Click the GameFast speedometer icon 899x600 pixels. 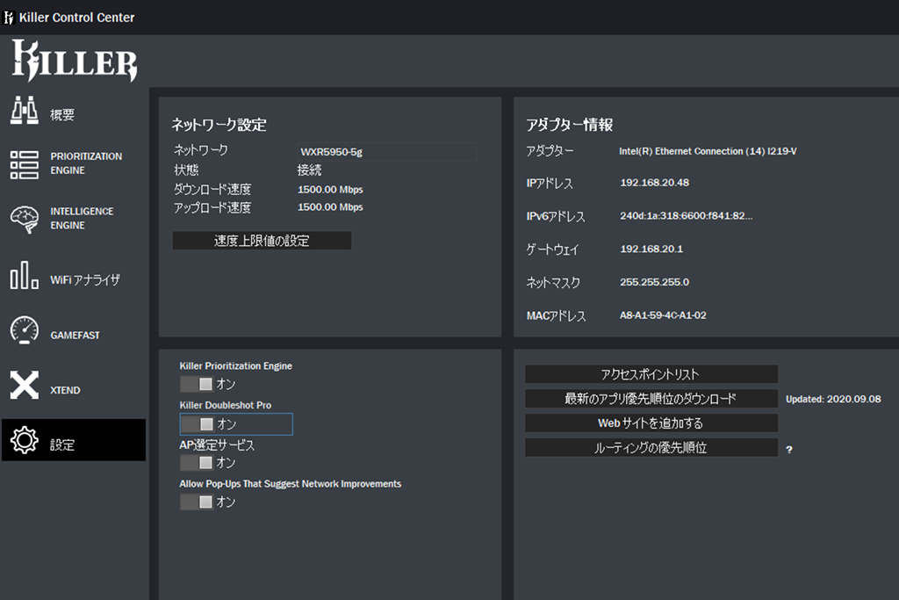pos(24,329)
